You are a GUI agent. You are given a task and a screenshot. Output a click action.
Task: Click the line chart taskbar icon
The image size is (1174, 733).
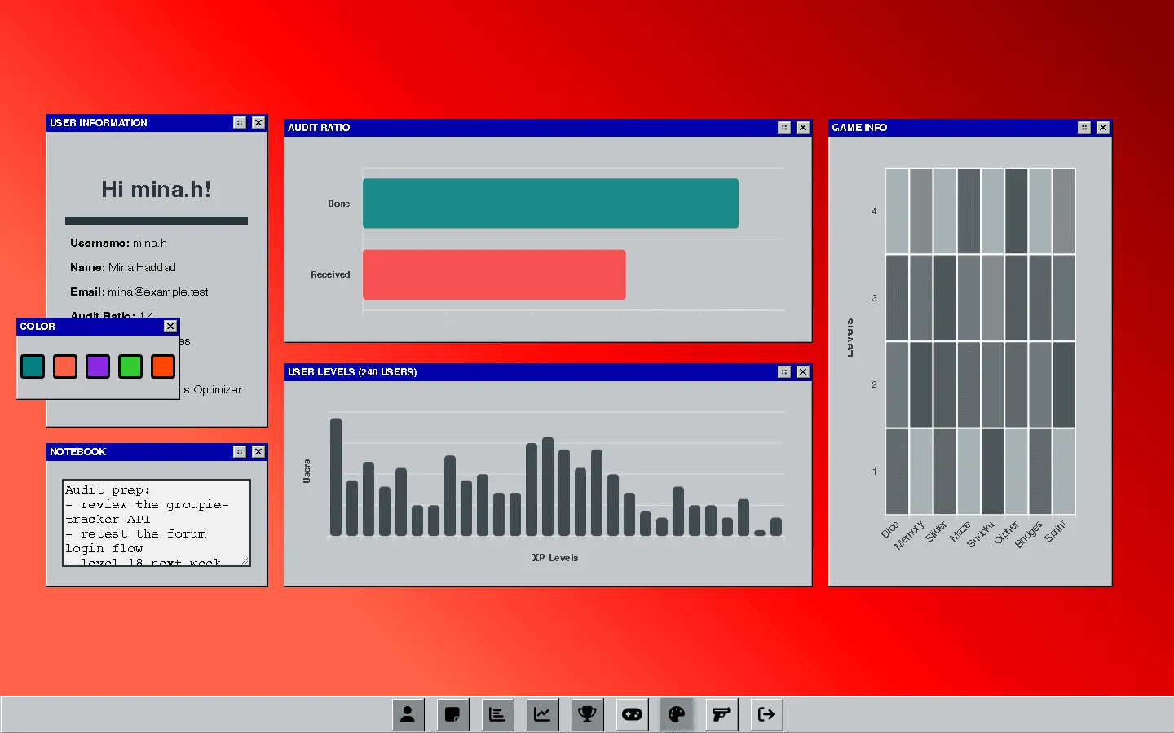542,714
